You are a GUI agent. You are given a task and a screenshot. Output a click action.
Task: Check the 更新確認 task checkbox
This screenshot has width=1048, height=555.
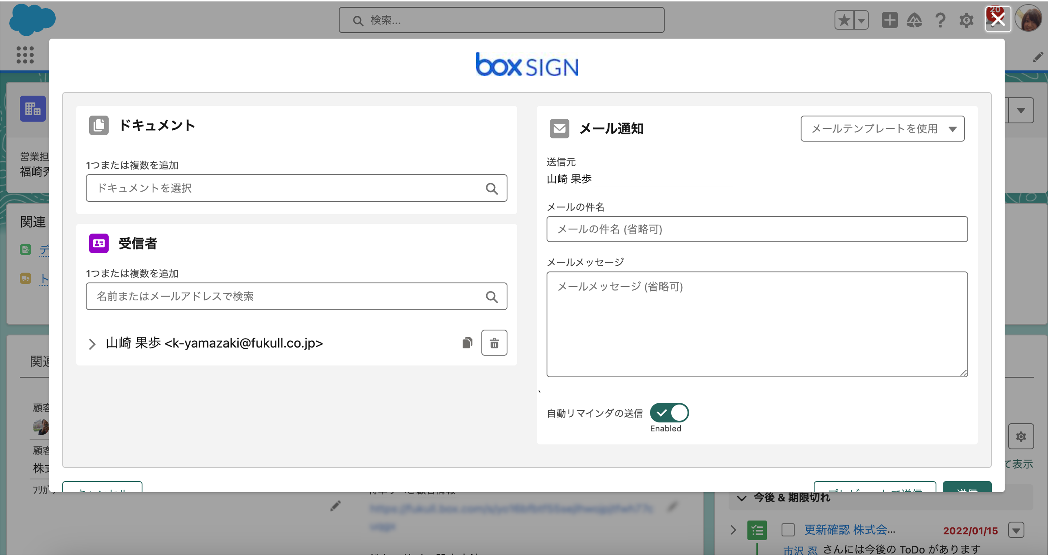tap(788, 530)
